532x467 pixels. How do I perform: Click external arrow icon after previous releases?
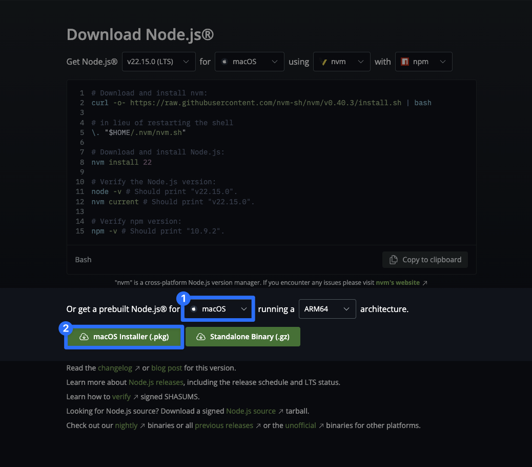click(258, 425)
